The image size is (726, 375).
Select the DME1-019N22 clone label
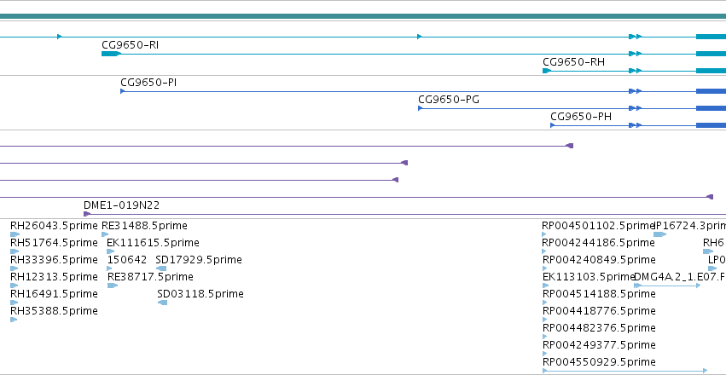(x=121, y=205)
